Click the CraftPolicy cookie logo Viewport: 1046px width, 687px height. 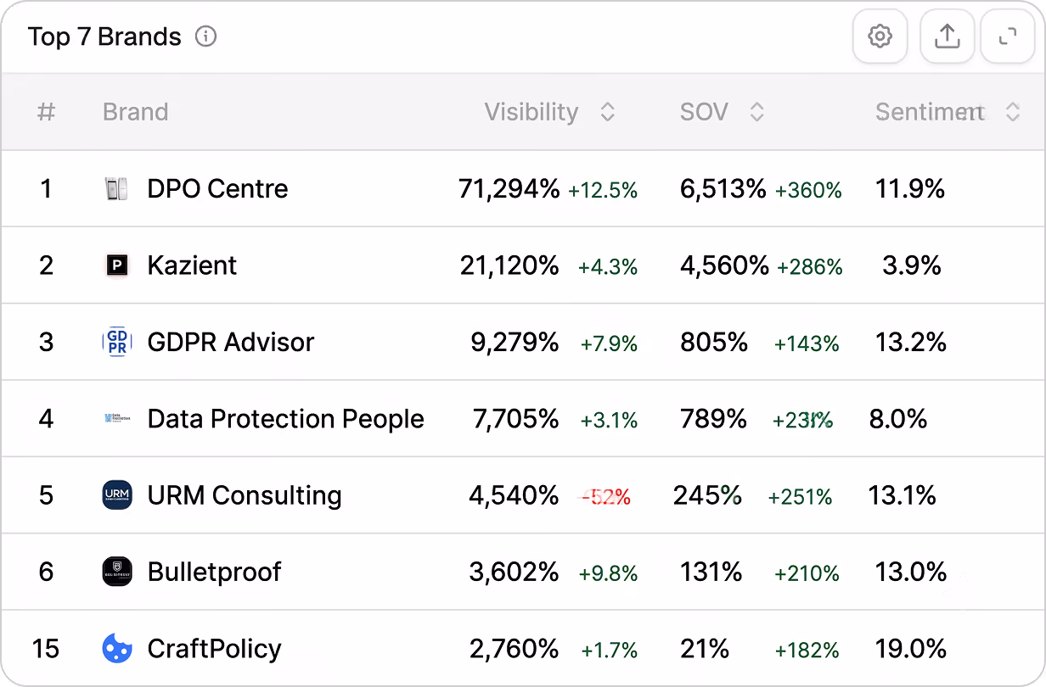pos(116,649)
